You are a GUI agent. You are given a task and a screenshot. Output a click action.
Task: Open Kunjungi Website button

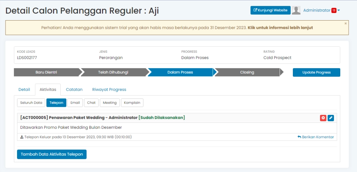pos(270,10)
